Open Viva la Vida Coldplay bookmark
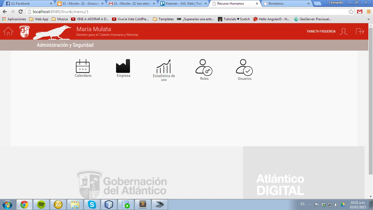The height and width of the screenshot is (210, 373). [131, 19]
